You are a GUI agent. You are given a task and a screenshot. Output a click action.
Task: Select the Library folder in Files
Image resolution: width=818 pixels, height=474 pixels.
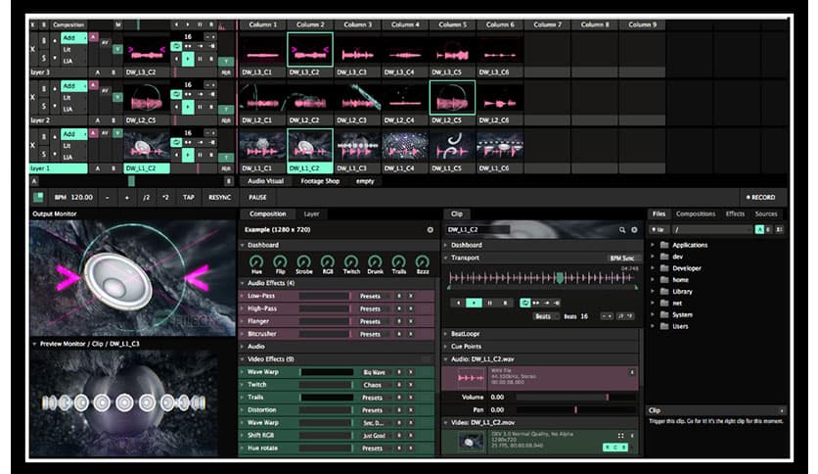pyautogui.click(x=682, y=291)
